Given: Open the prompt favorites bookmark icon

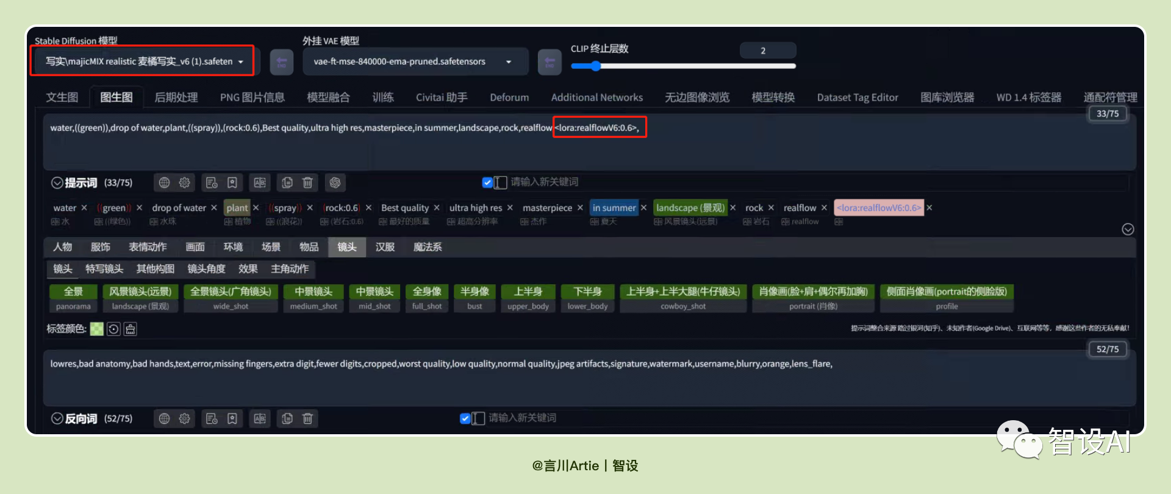Looking at the screenshot, I should [x=232, y=182].
